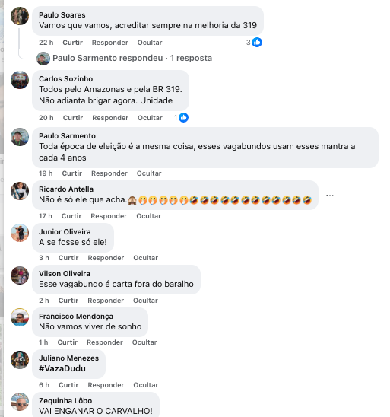The image size is (390, 417).
Task: Click Ricardo Antella's profile avatar
Action: [x=20, y=191]
